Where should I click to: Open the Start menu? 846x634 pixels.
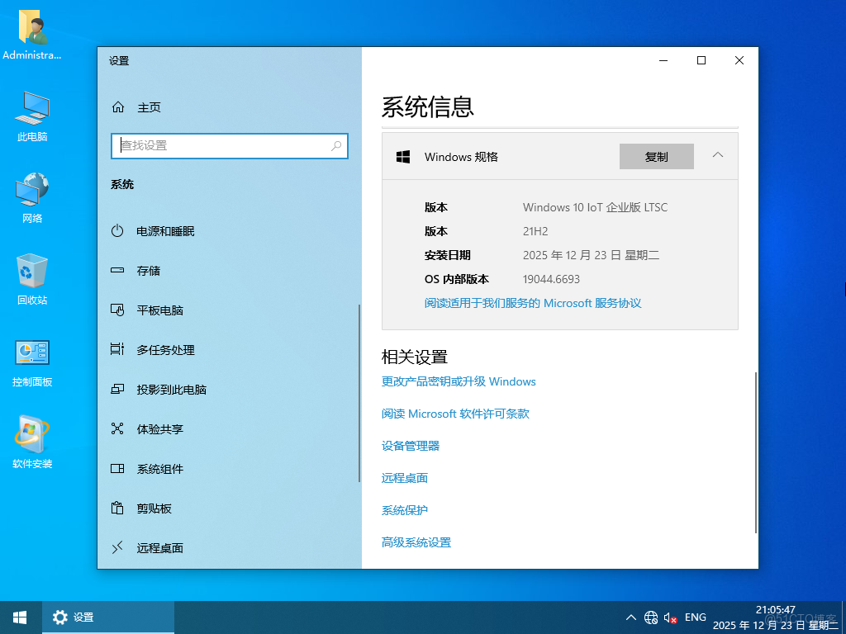coord(18,617)
